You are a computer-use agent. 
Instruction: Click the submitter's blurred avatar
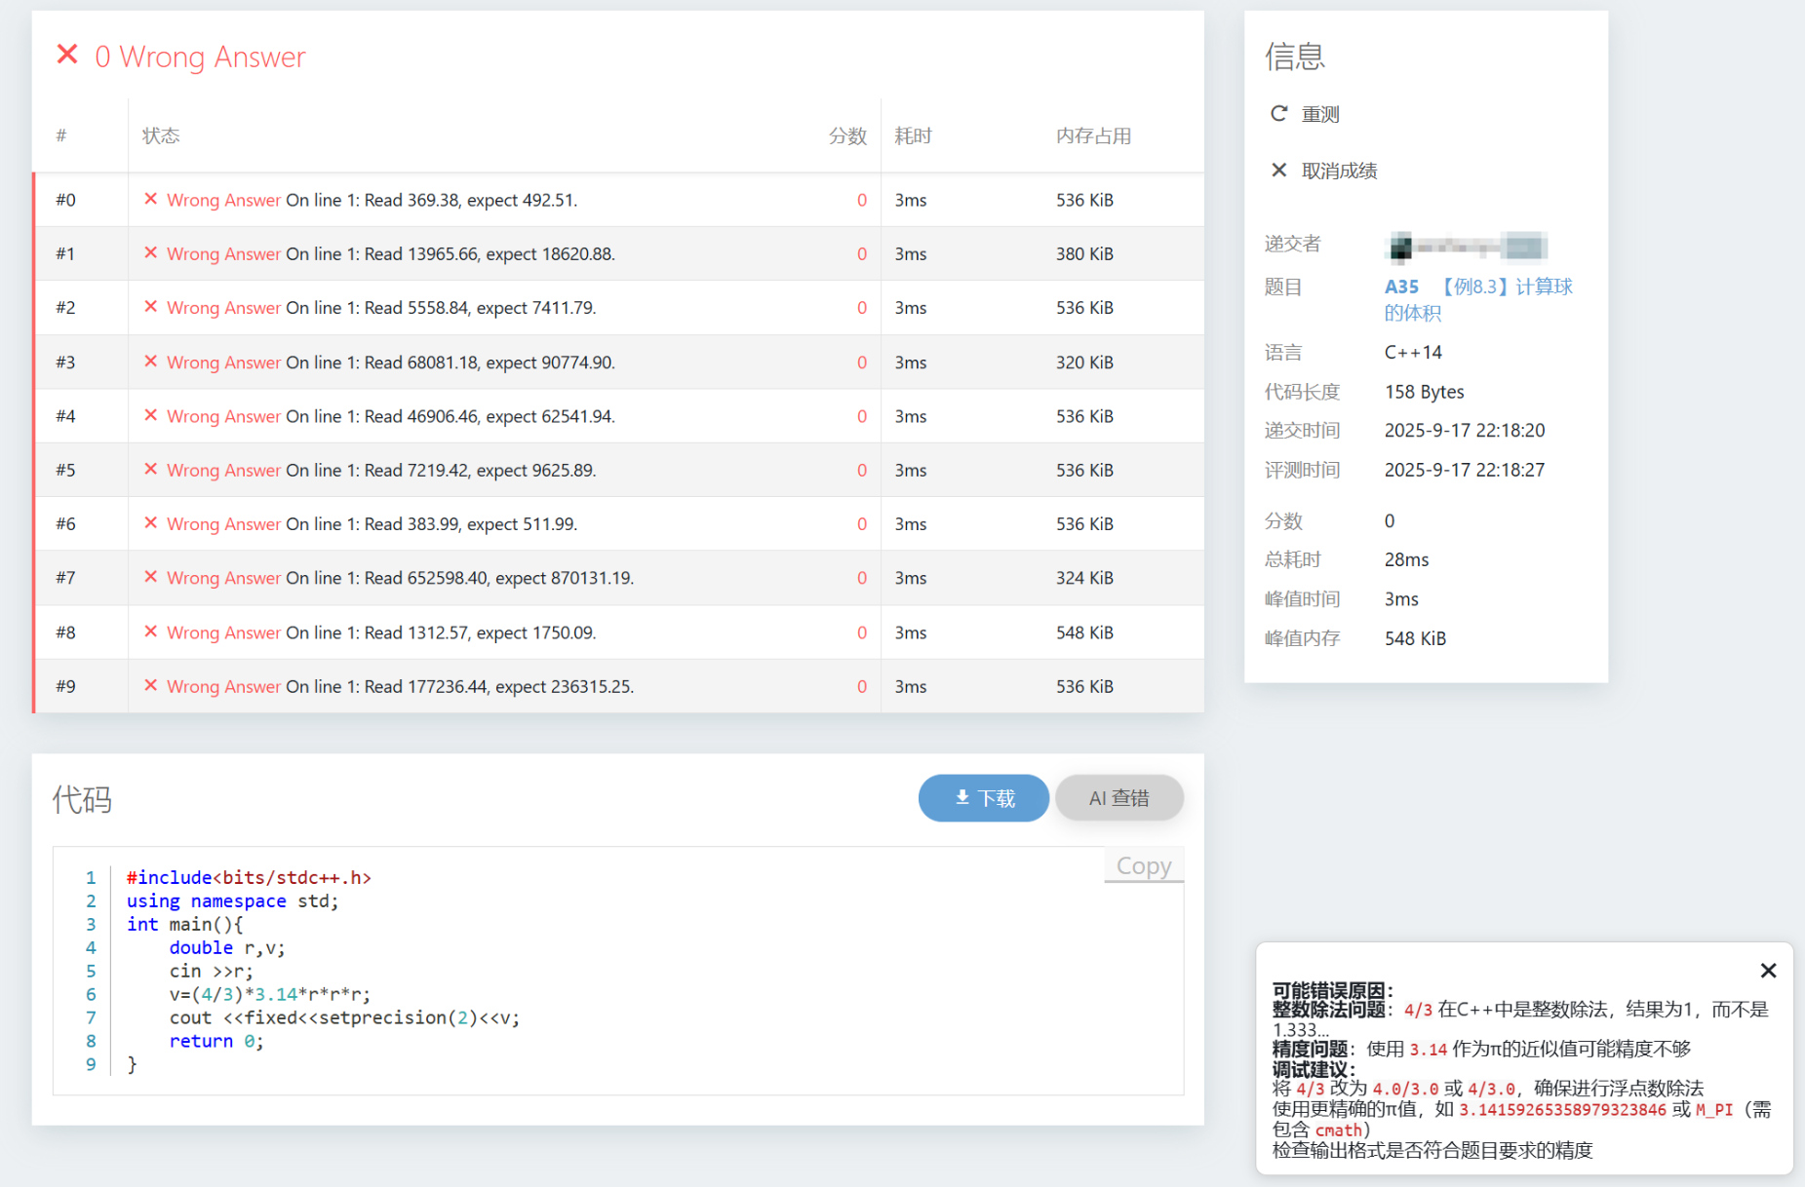(x=1401, y=248)
